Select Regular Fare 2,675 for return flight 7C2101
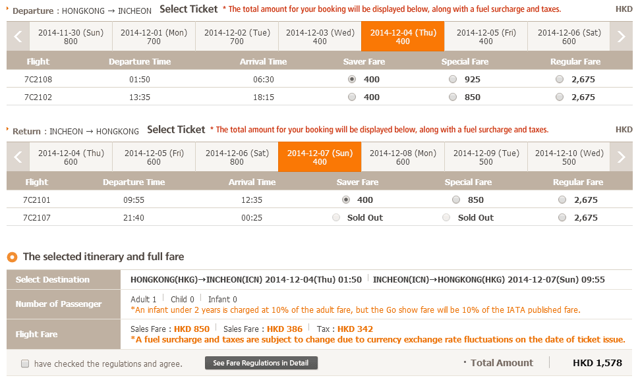The width and height of the screenshot is (638, 380). coord(562,200)
